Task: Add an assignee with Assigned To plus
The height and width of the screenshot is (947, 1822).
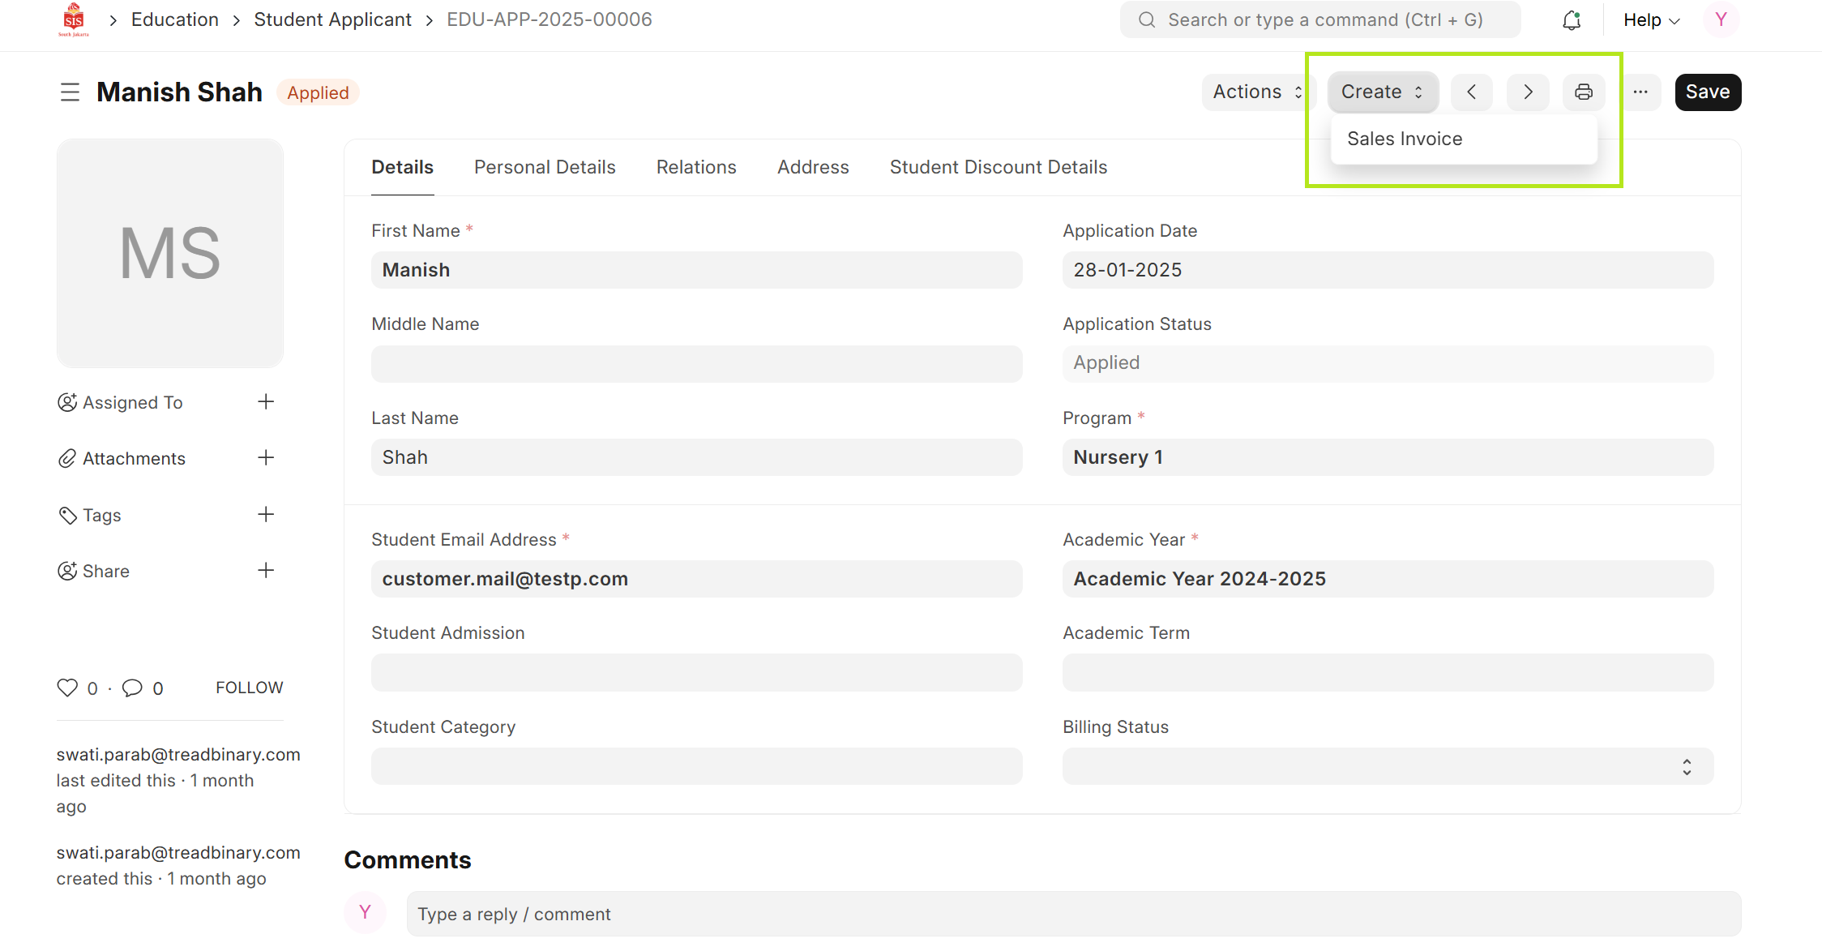Action: coord(266,402)
